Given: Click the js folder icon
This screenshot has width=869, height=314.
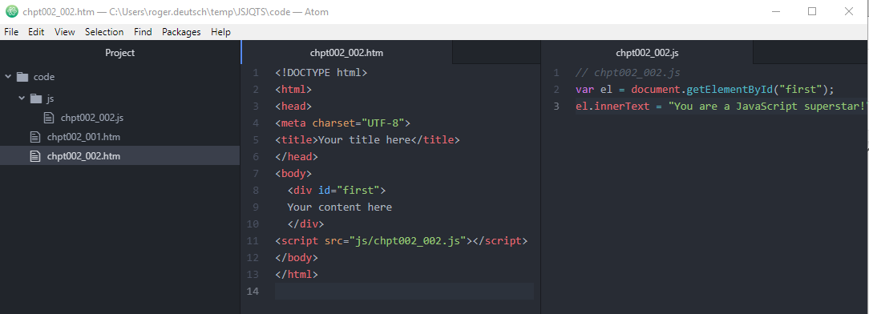Looking at the screenshot, I should click(x=35, y=99).
